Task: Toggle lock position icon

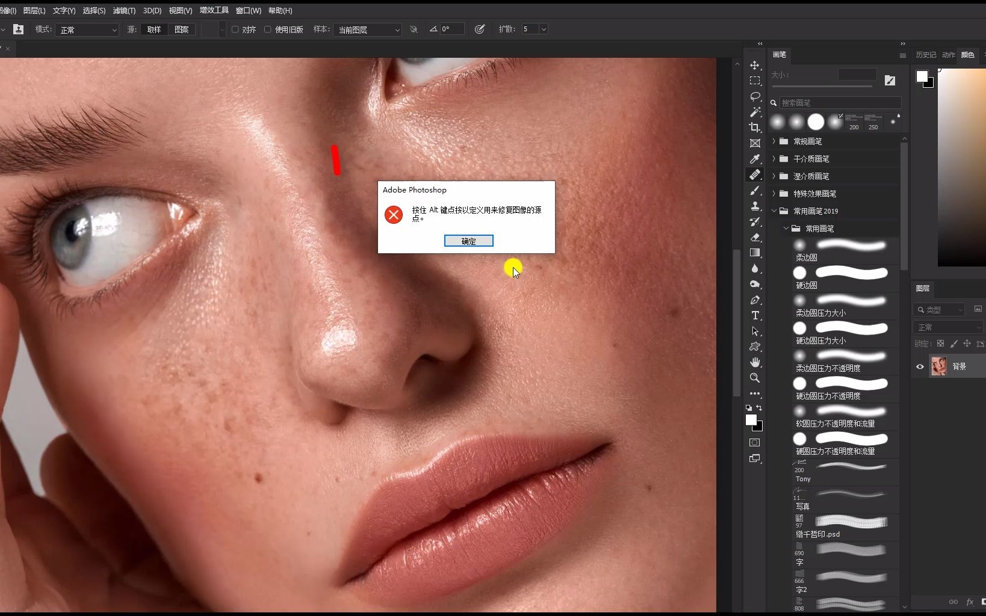Action: tap(967, 343)
